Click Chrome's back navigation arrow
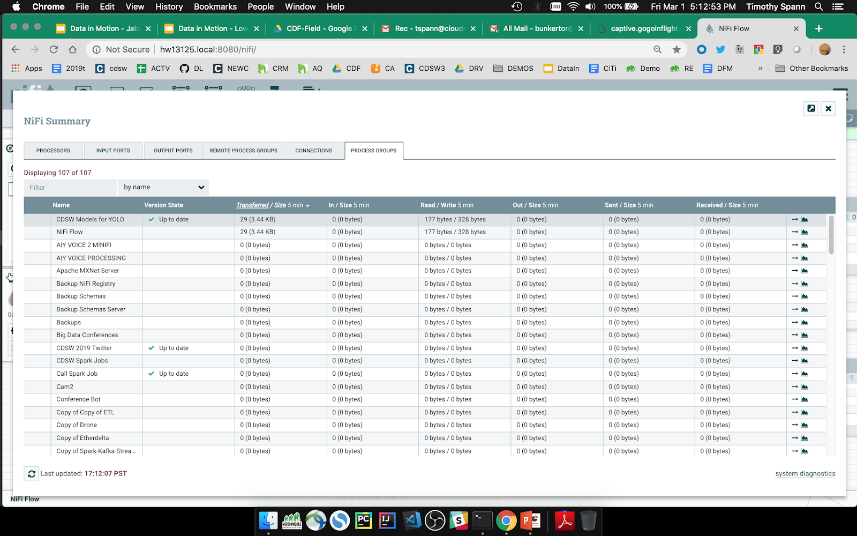The height and width of the screenshot is (536, 857). (16, 49)
